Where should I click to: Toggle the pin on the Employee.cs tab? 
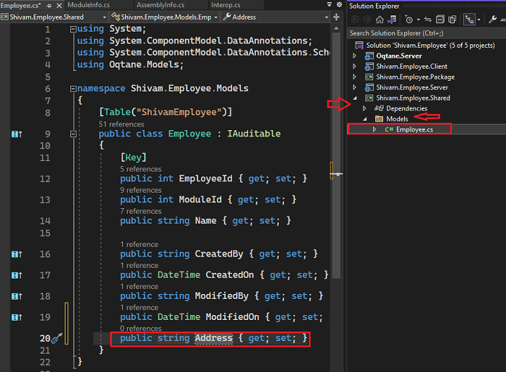[51, 5]
